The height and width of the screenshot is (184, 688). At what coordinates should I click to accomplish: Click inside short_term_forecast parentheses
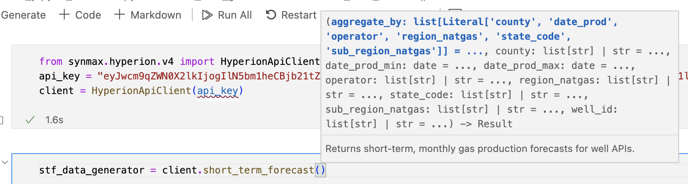coord(320,170)
